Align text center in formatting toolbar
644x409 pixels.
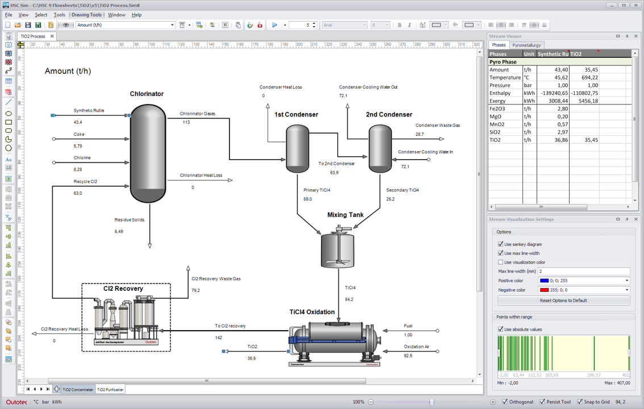(x=501, y=25)
